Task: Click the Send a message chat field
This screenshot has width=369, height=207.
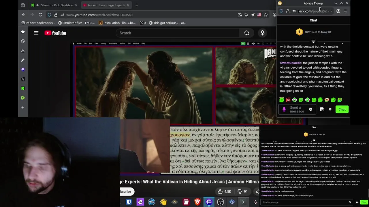Action: (297, 110)
